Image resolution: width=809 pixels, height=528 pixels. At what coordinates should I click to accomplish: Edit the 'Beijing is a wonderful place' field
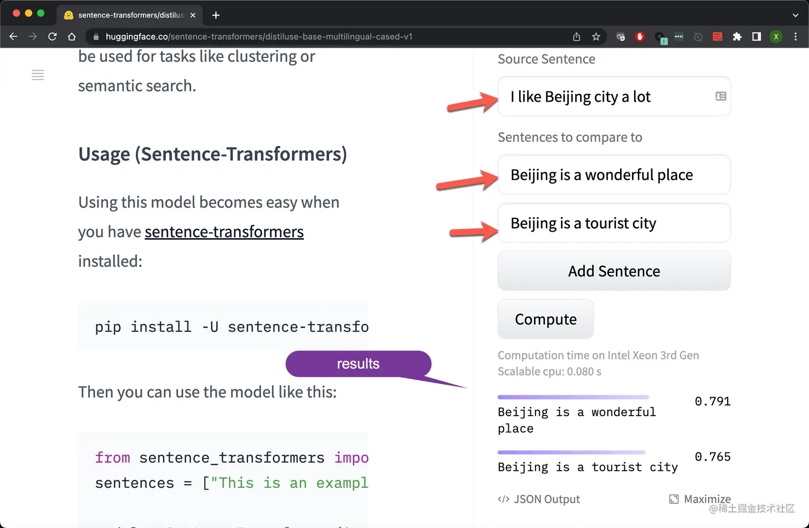[614, 174]
